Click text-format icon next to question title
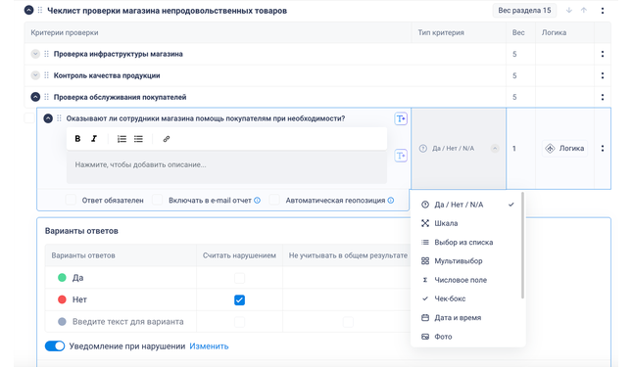This screenshot has width=633, height=367. click(x=401, y=118)
